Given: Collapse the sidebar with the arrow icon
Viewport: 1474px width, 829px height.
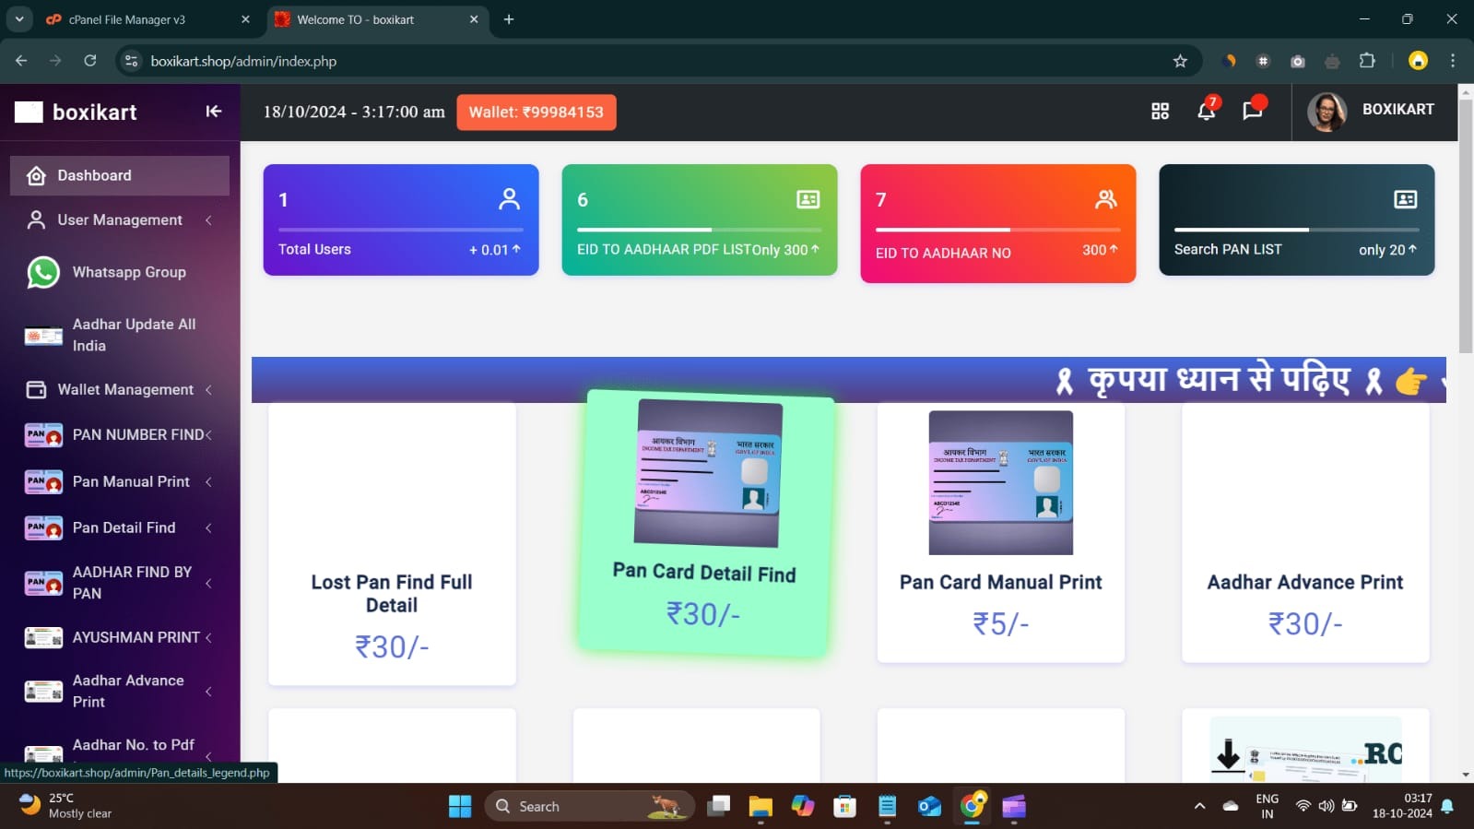Looking at the screenshot, I should coord(214,112).
